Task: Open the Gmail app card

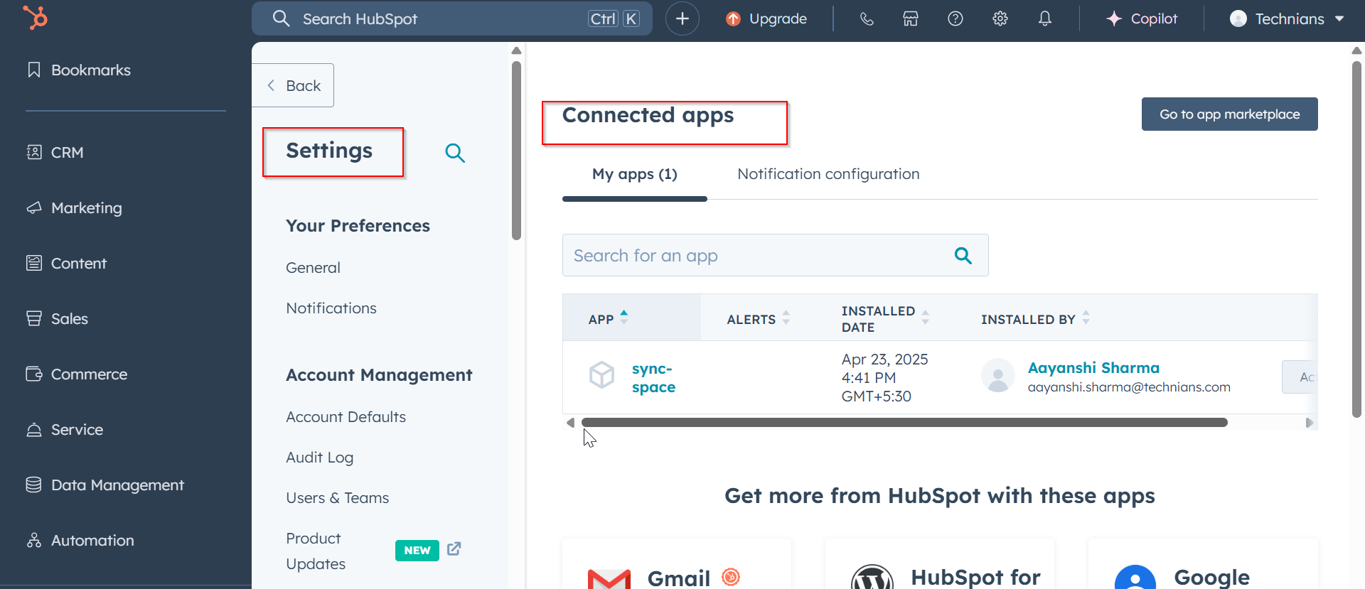Action: [x=677, y=563]
